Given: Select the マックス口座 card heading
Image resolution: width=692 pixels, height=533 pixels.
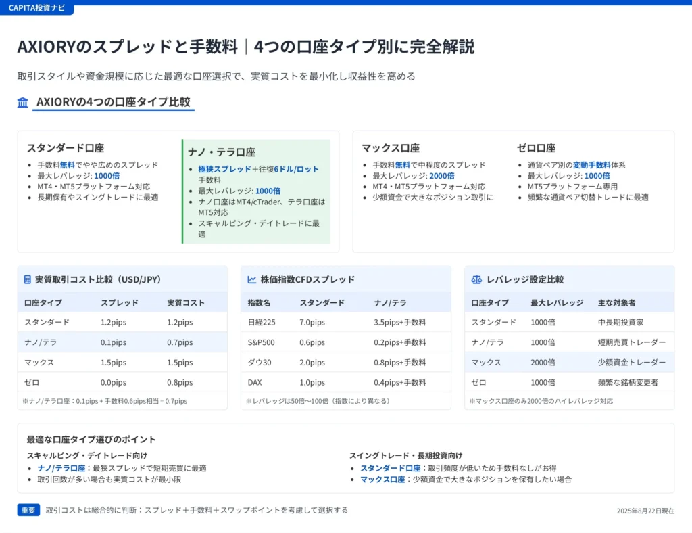Looking at the screenshot, I should [391, 148].
